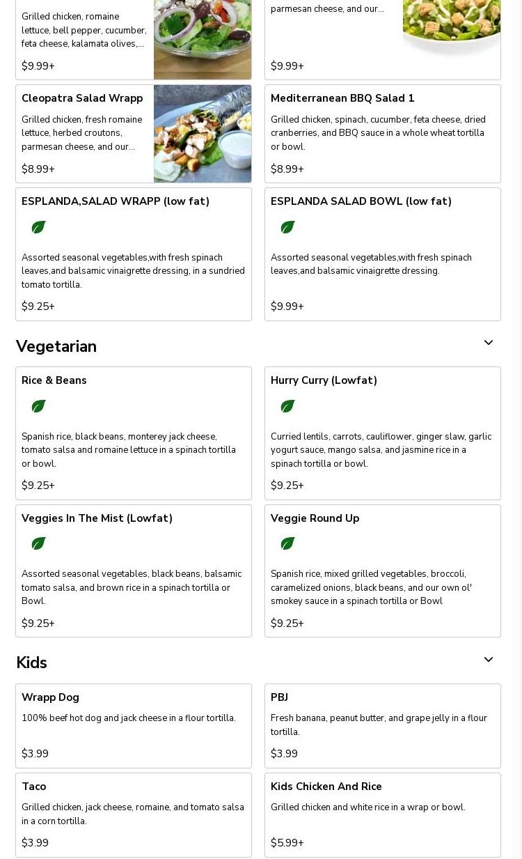The height and width of the screenshot is (859, 522).
Task: Click leaf icon under Veggie Round Up
Action: [x=287, y=543]
